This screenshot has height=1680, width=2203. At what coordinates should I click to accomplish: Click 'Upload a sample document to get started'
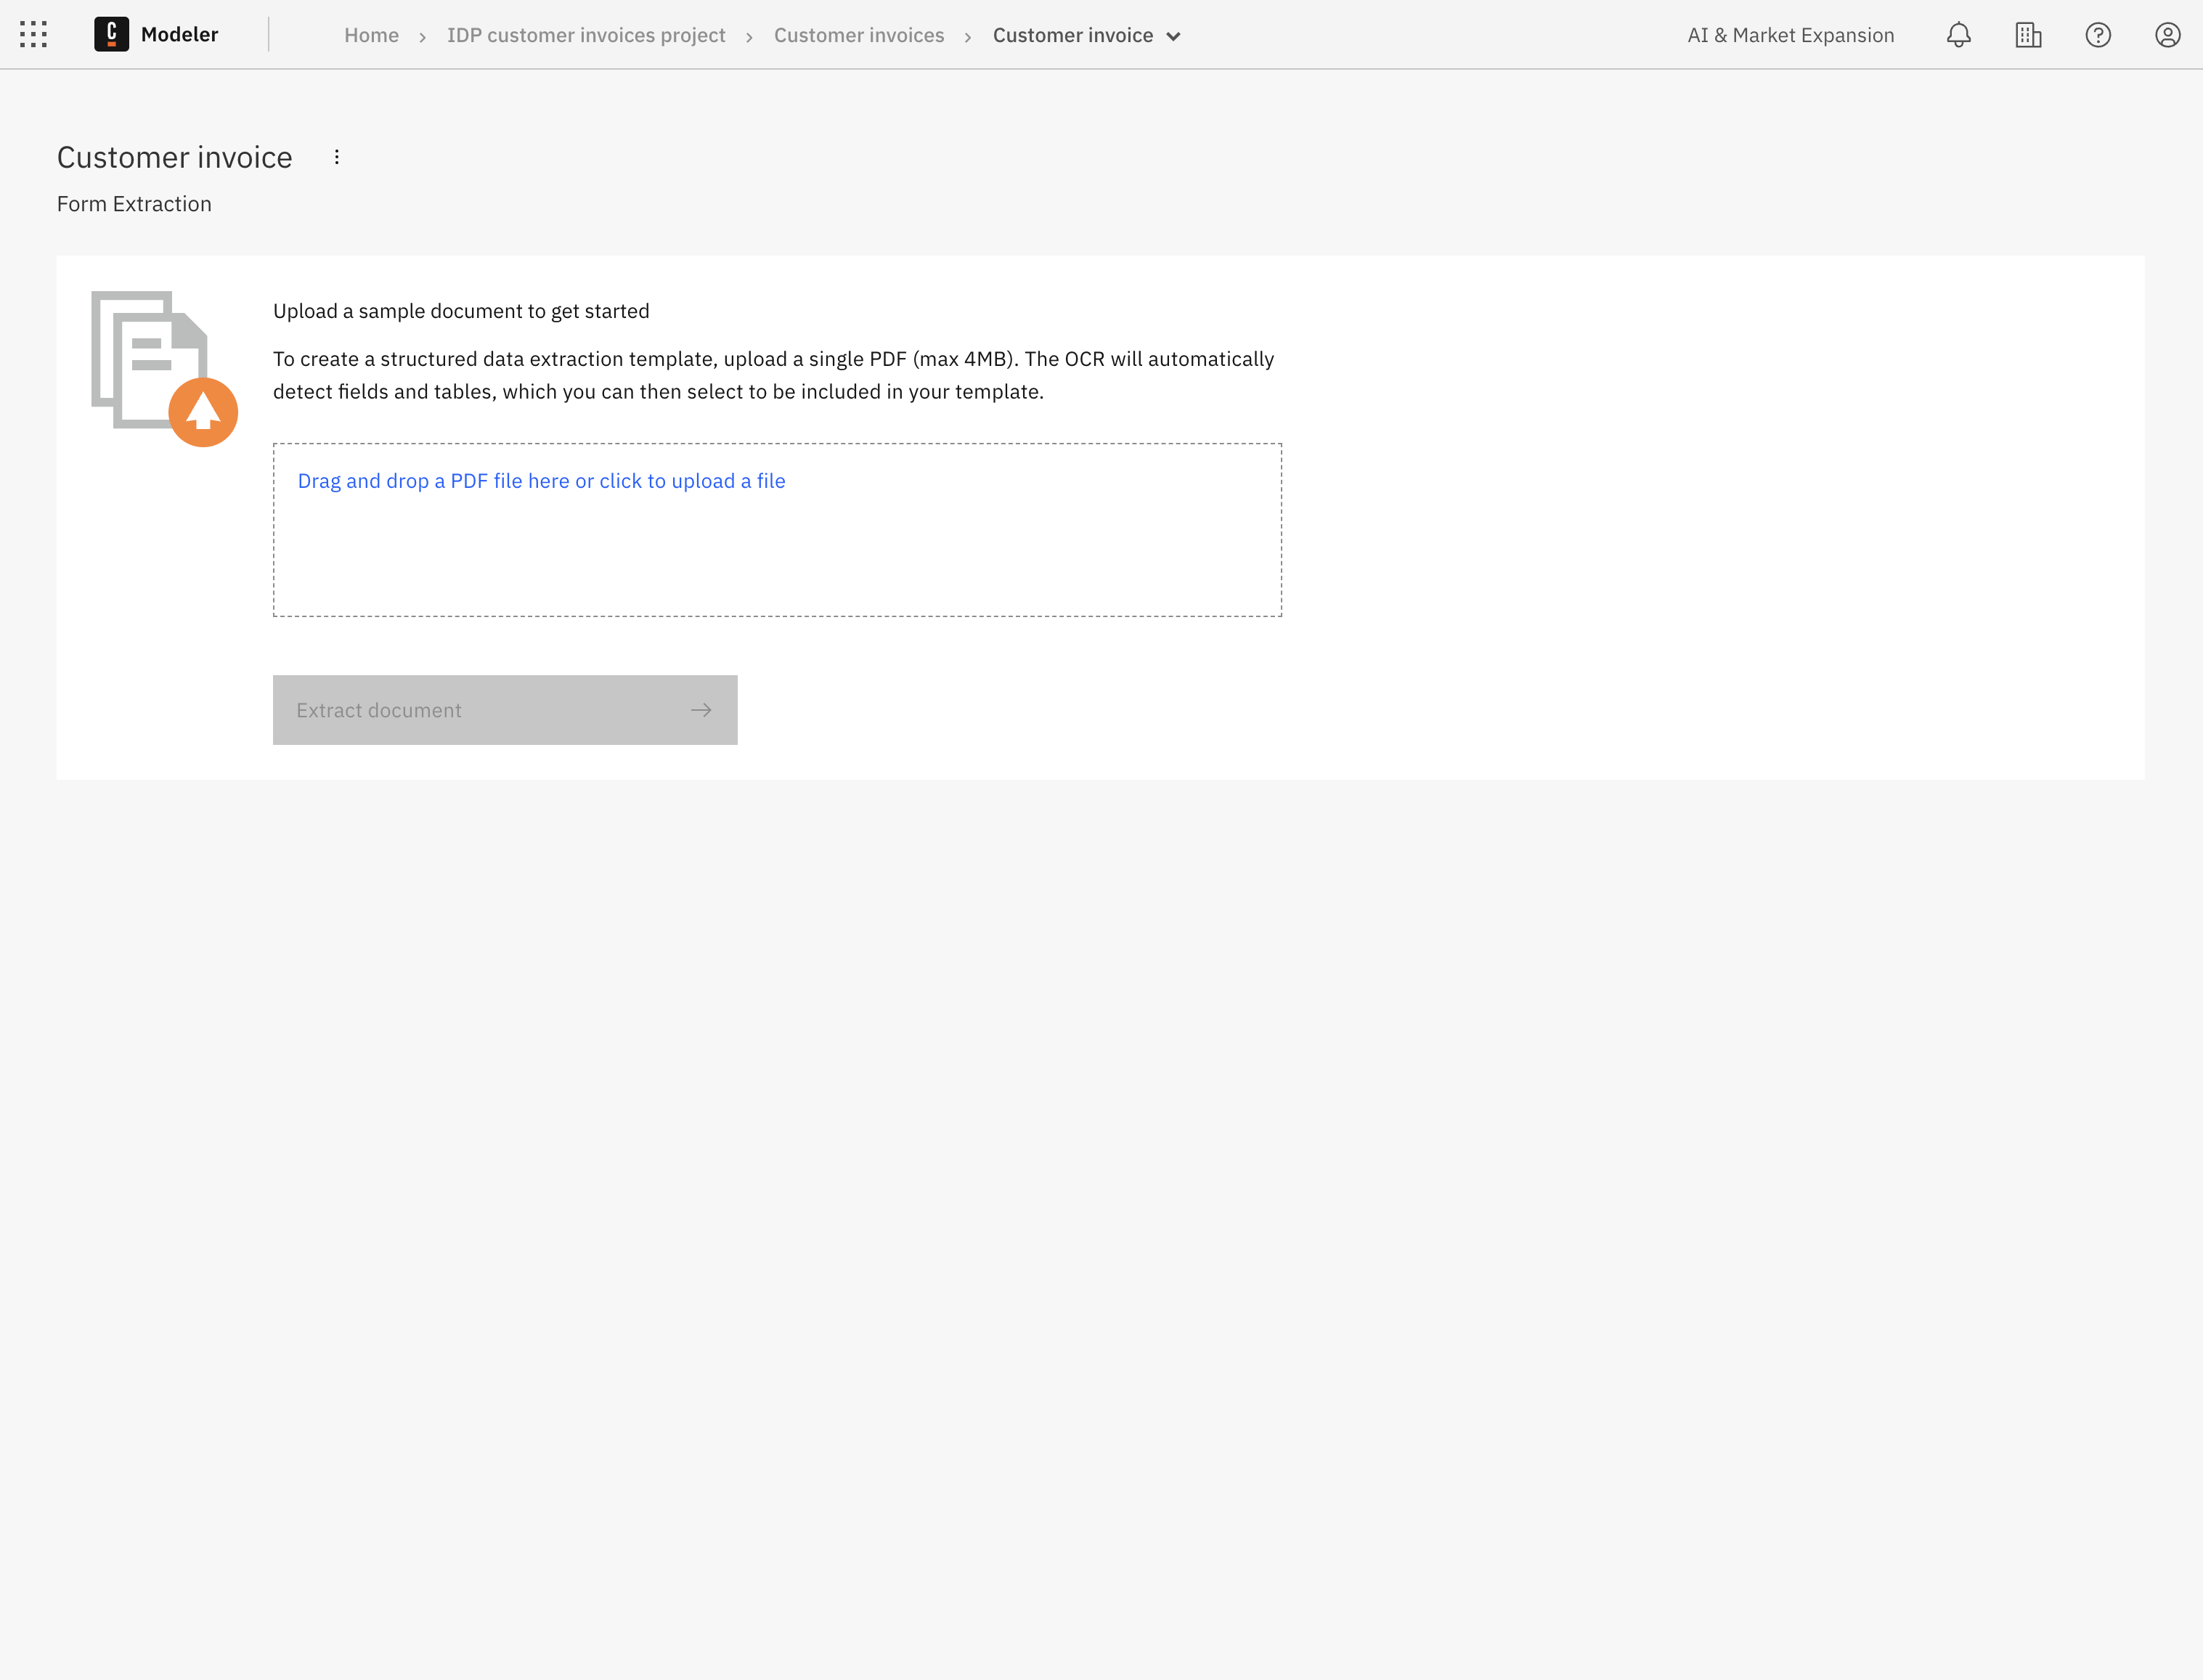click(461, 311)
